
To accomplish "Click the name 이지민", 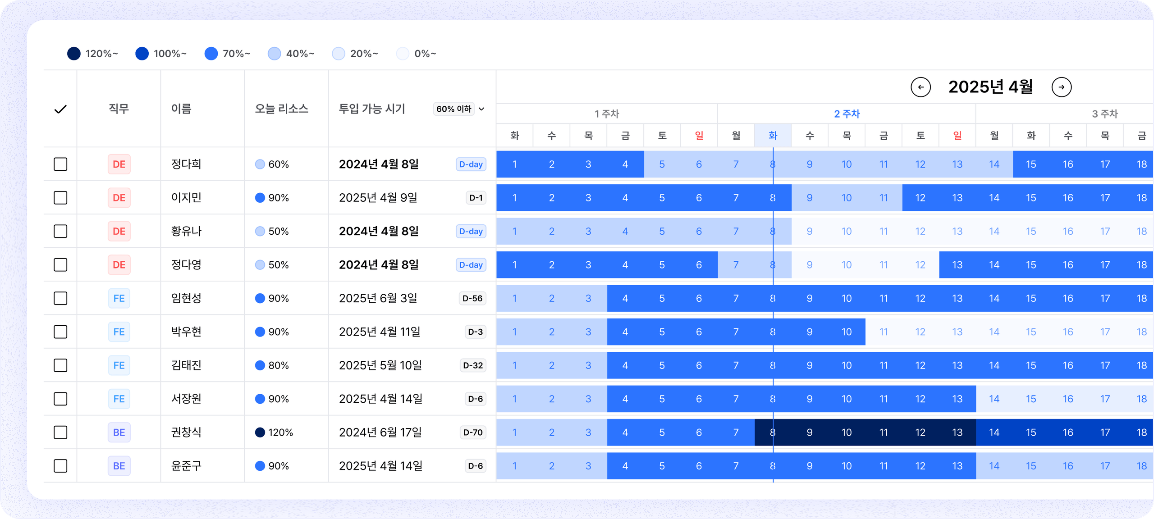I will (186, 198).
